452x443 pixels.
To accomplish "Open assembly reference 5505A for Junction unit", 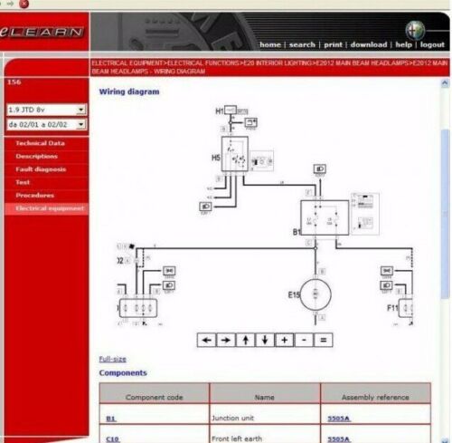I will click(x=339, y=419).
